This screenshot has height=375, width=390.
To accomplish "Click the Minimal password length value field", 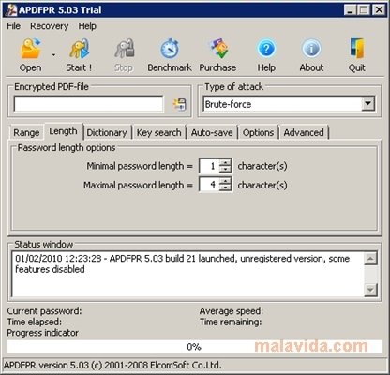I will click(x=209, y=166).
